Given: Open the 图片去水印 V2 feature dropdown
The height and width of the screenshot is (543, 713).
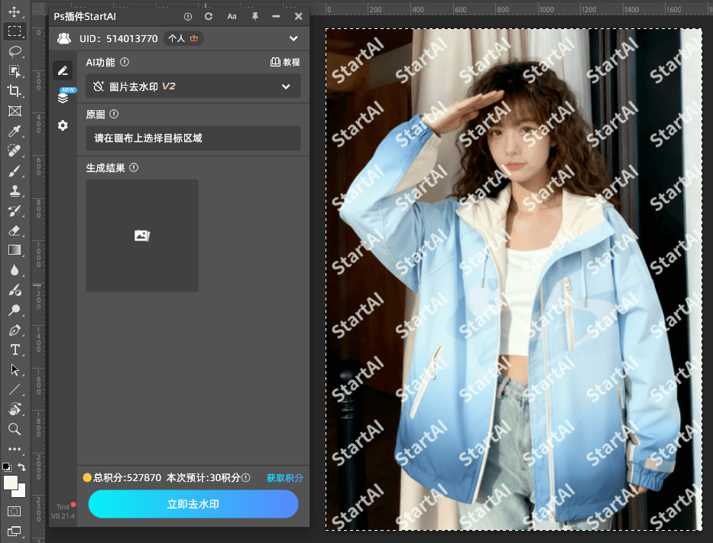Looking at the screenshot, I should point(193,87).
